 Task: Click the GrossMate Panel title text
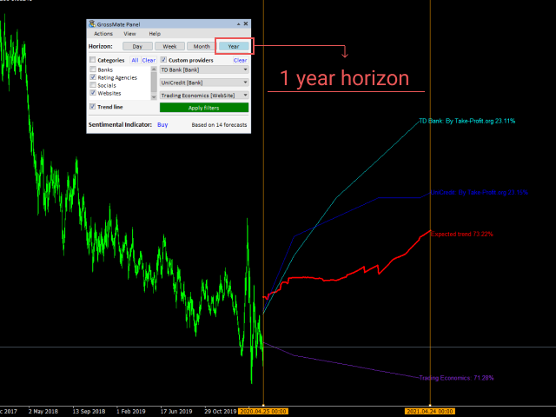118,24
